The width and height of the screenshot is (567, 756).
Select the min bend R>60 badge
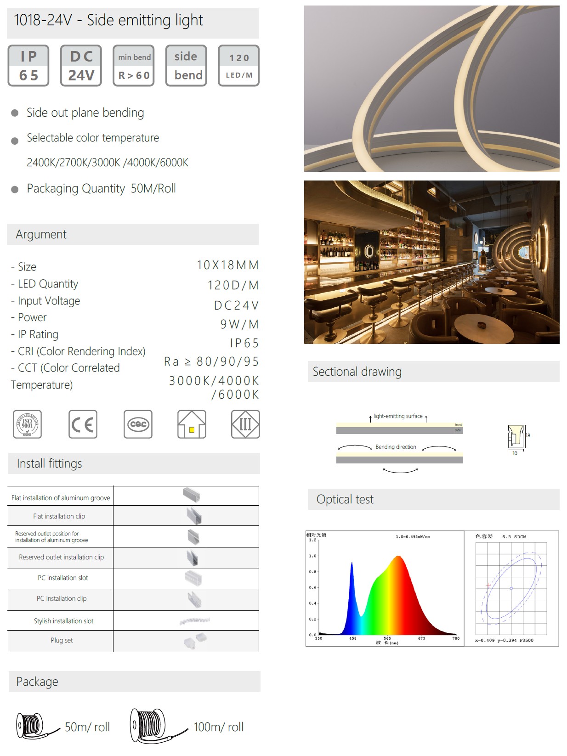[x=134, y=66]
